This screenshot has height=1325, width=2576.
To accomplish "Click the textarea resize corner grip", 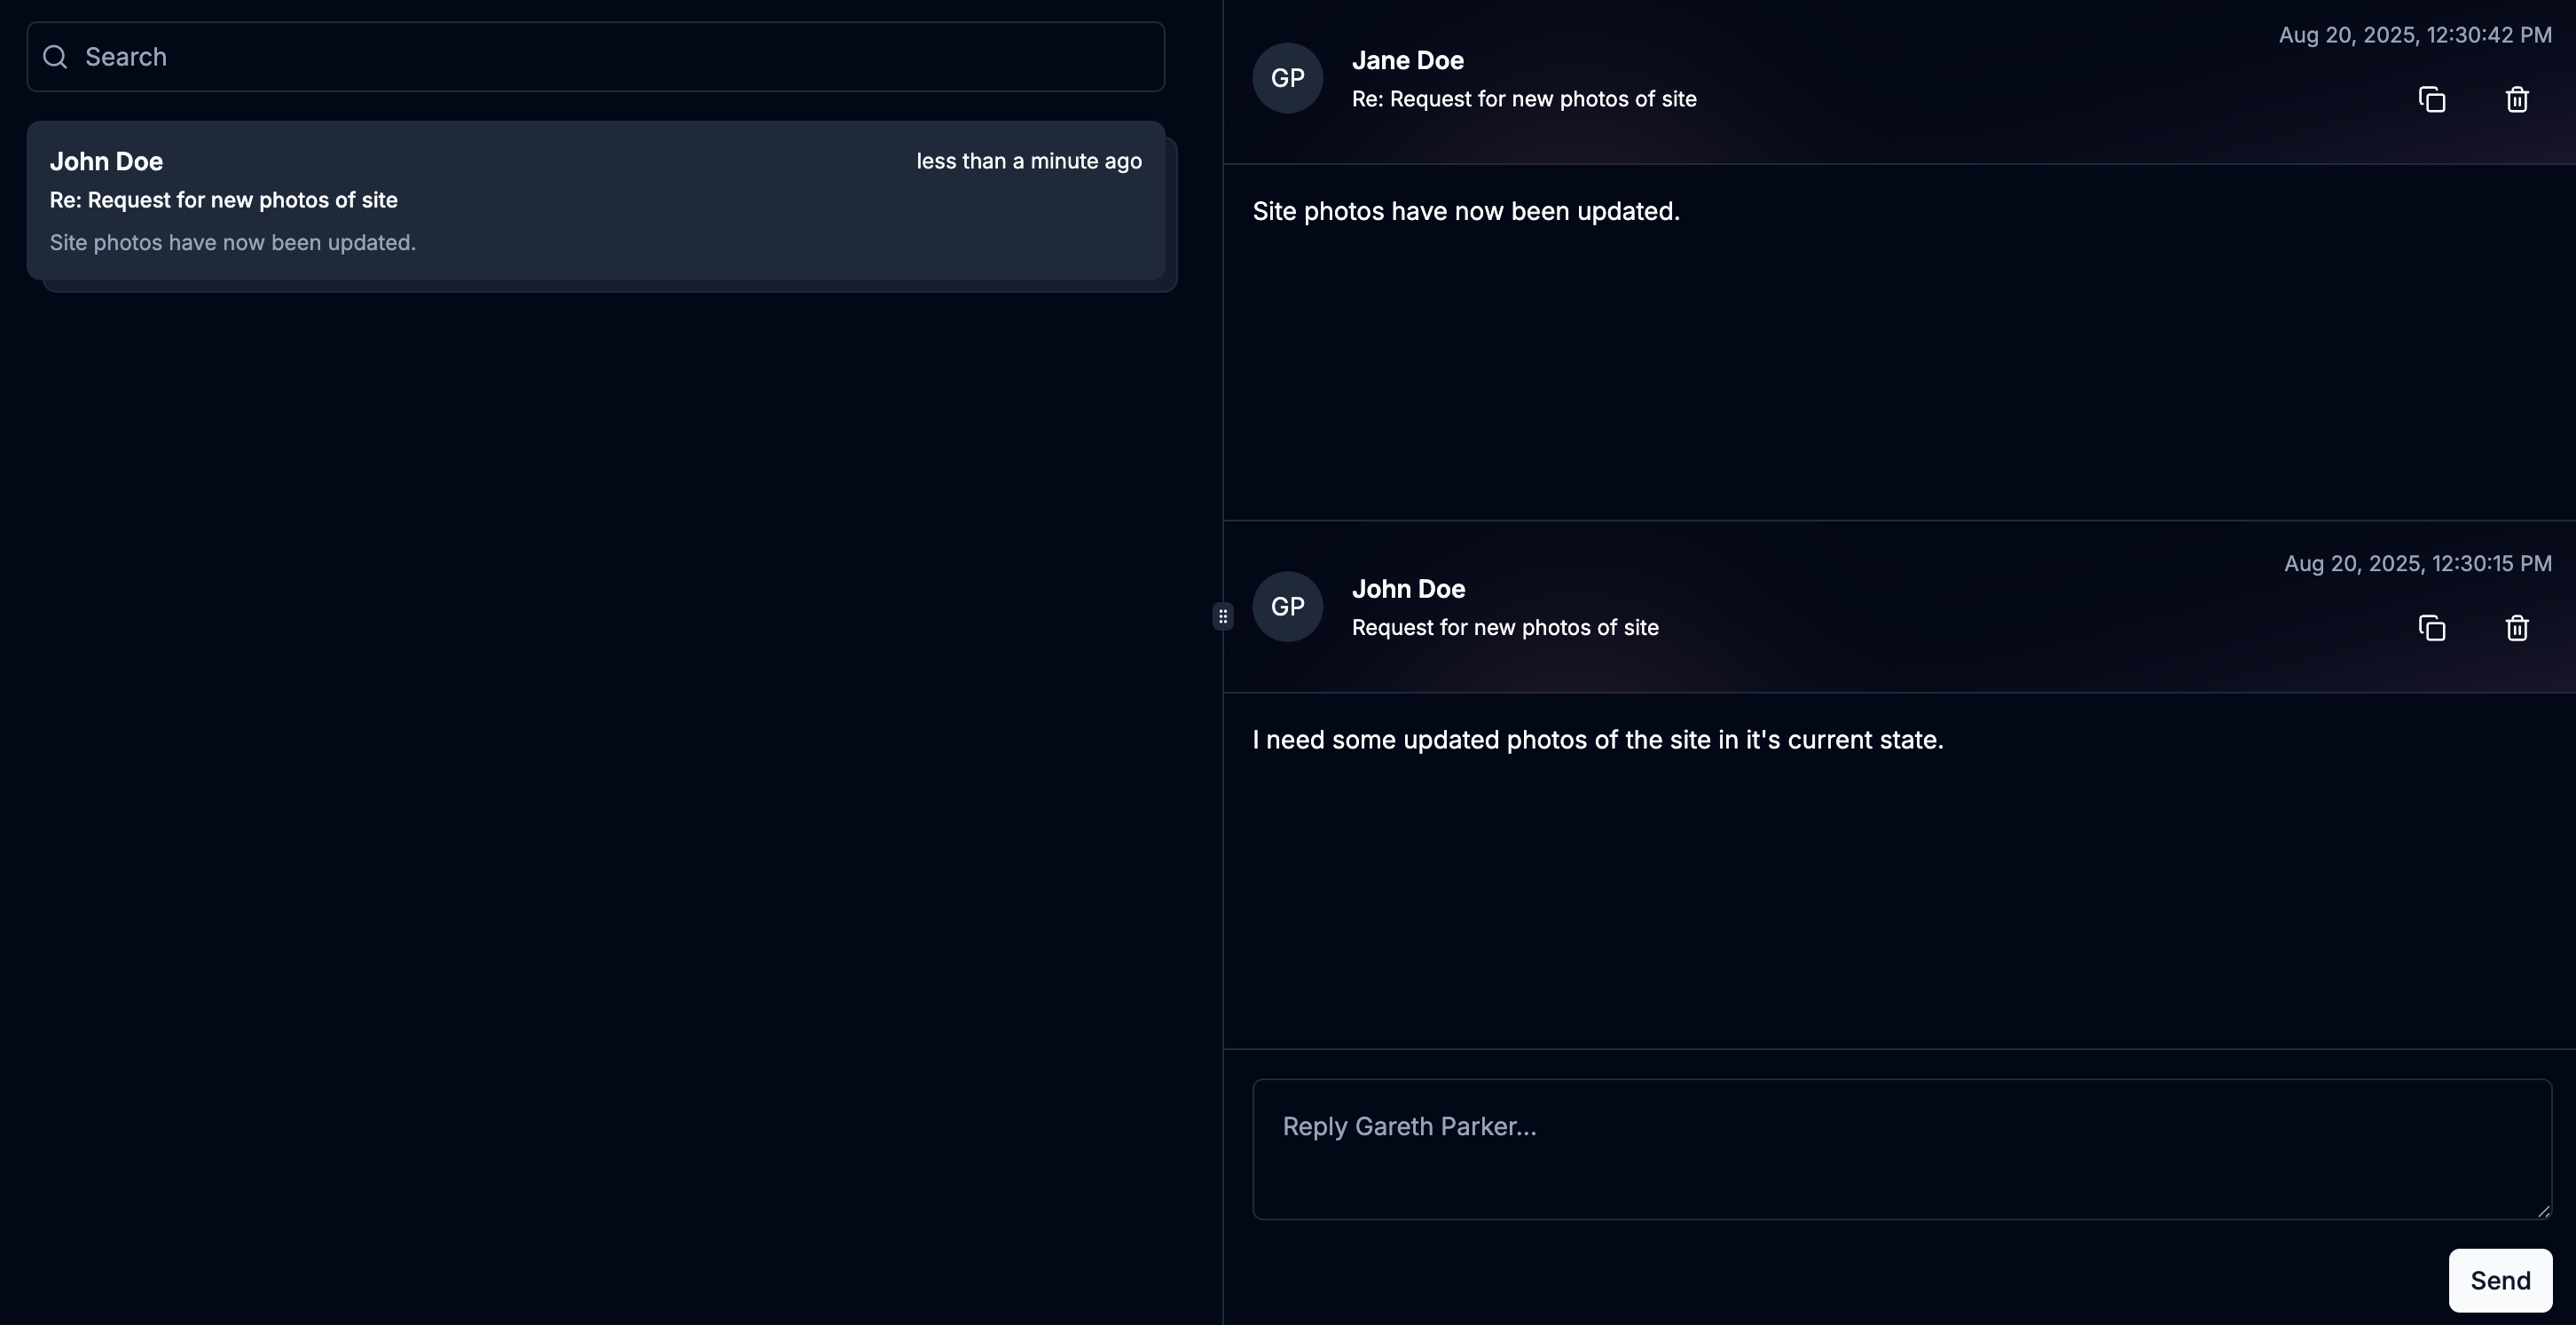I will 2543,1210.
